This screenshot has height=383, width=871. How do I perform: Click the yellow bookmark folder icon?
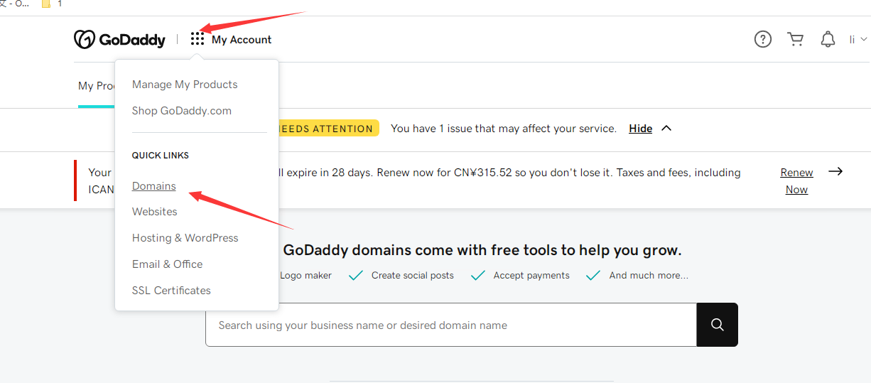(46, 4)
